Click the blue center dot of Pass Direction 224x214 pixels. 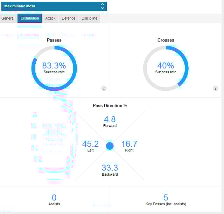click(110, 146)
